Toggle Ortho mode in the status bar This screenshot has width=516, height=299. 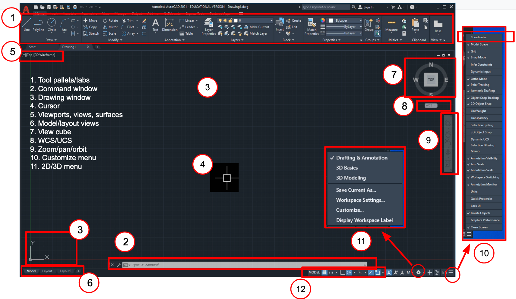point(342,272)
